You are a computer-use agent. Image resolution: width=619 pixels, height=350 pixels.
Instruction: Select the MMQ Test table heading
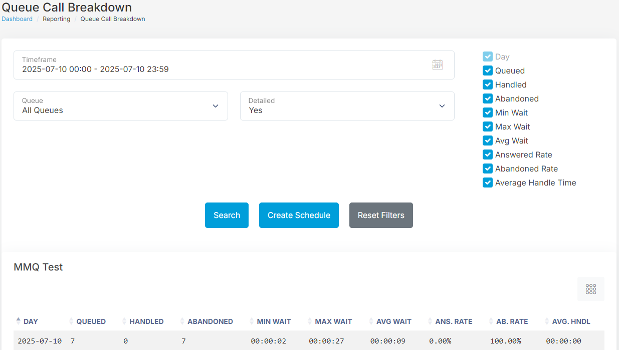coord(38,267)
